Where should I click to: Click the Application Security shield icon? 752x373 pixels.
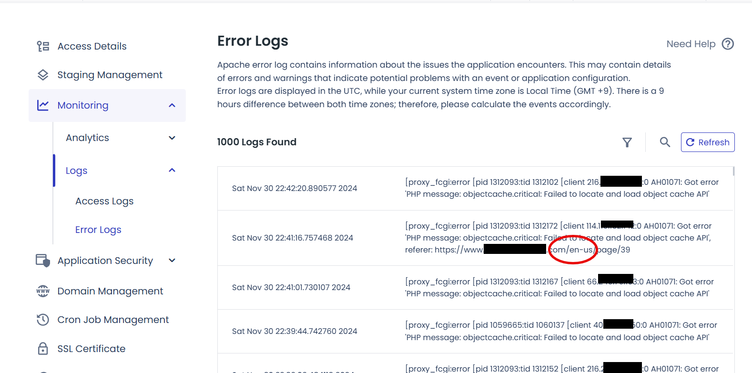click(43, 261)
